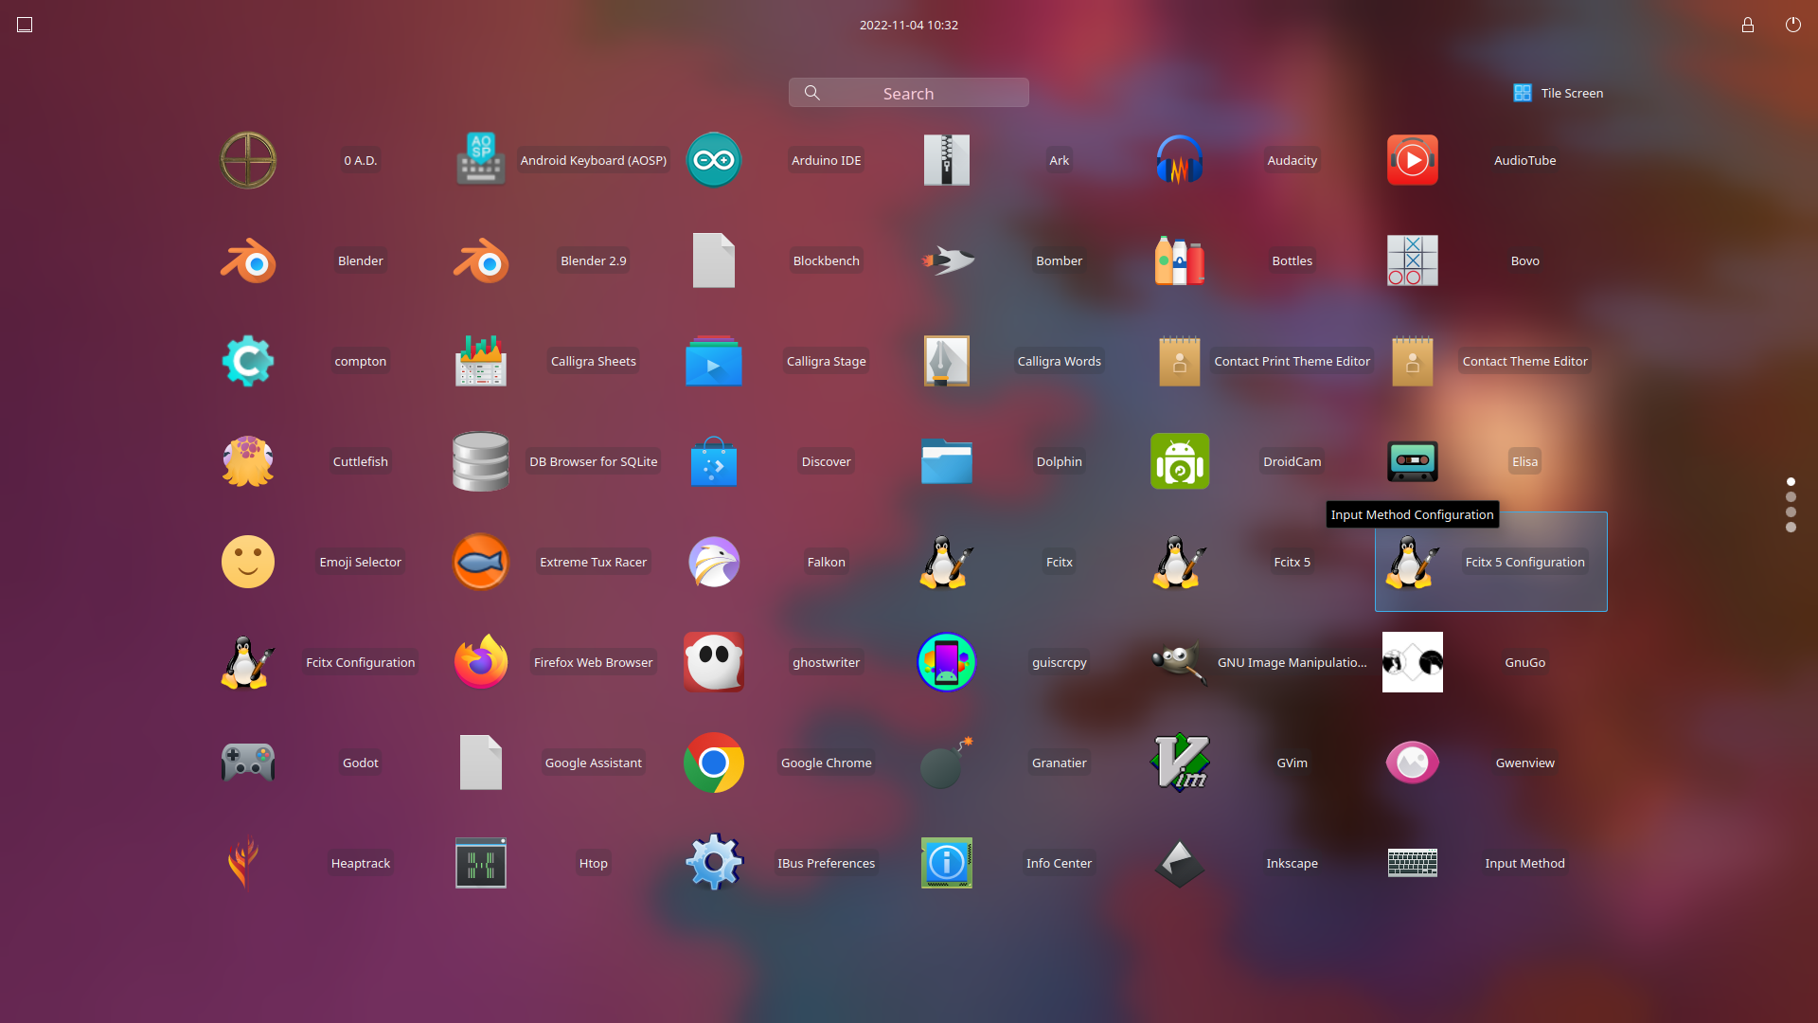This screenshot has width=1818, height=1023.
Task: Open the Calligra Words pen icon
Action: (x=947, y=361)
